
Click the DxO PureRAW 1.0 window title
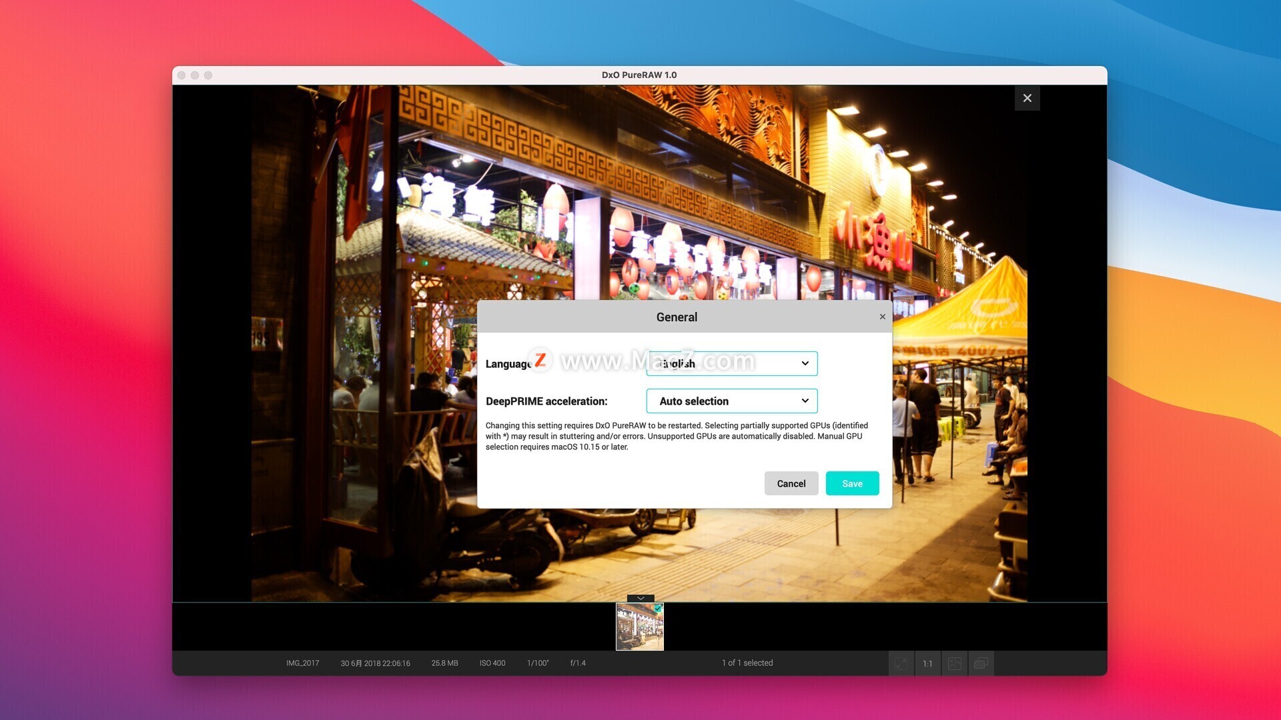639,75
